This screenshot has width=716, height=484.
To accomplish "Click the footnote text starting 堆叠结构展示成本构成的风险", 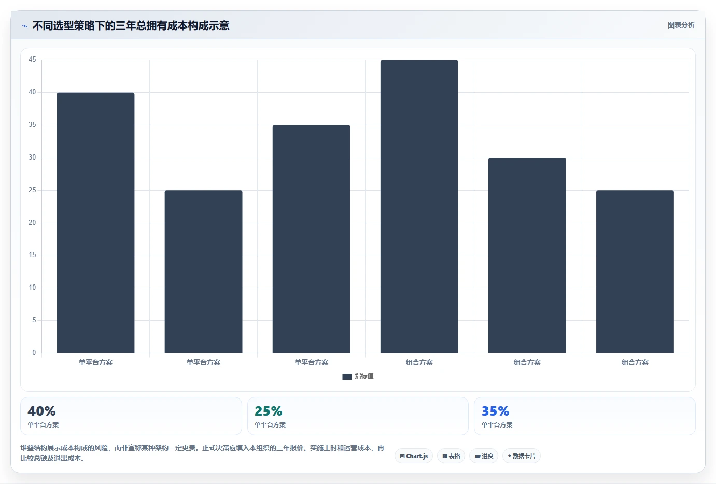I will coord(202,453).
